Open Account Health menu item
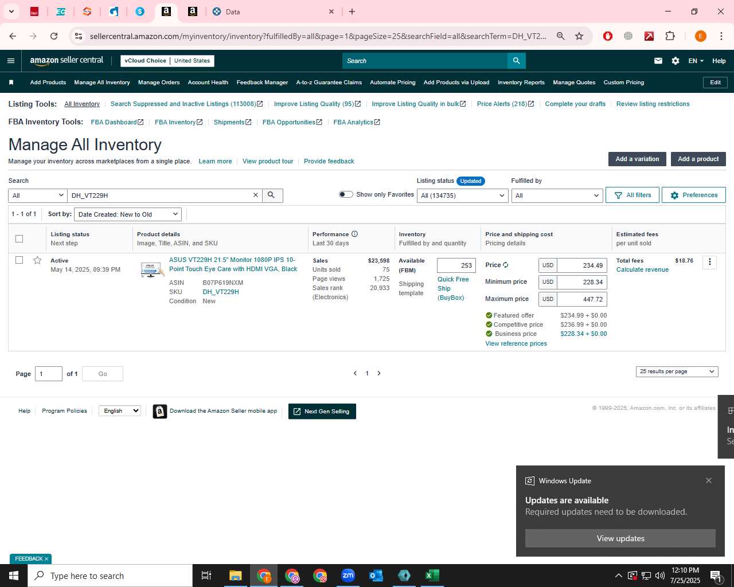 click(208, 83)
